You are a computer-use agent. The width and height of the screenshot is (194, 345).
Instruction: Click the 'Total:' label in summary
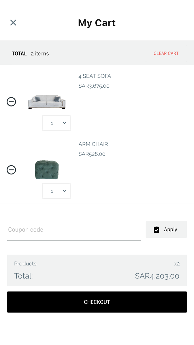pyautogui.click(x=23, y=276)
